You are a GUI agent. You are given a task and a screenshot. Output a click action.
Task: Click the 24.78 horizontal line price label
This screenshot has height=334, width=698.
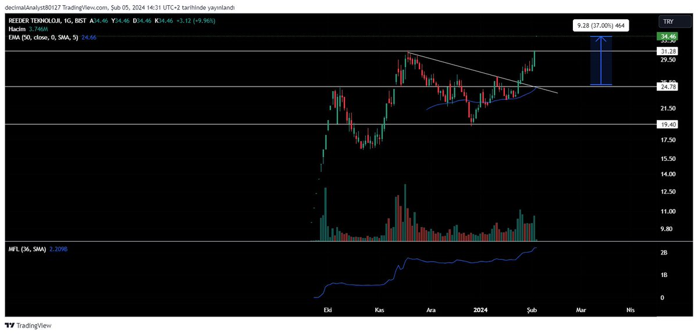point(667,87)
